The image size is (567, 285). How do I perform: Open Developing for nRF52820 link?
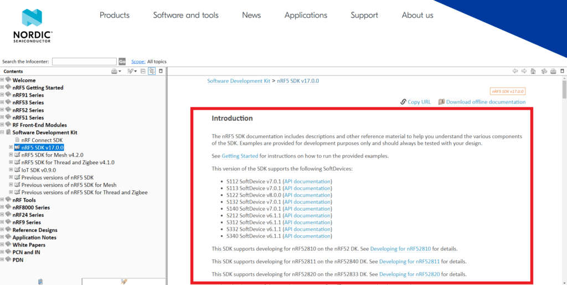click(x=409, y=274)
